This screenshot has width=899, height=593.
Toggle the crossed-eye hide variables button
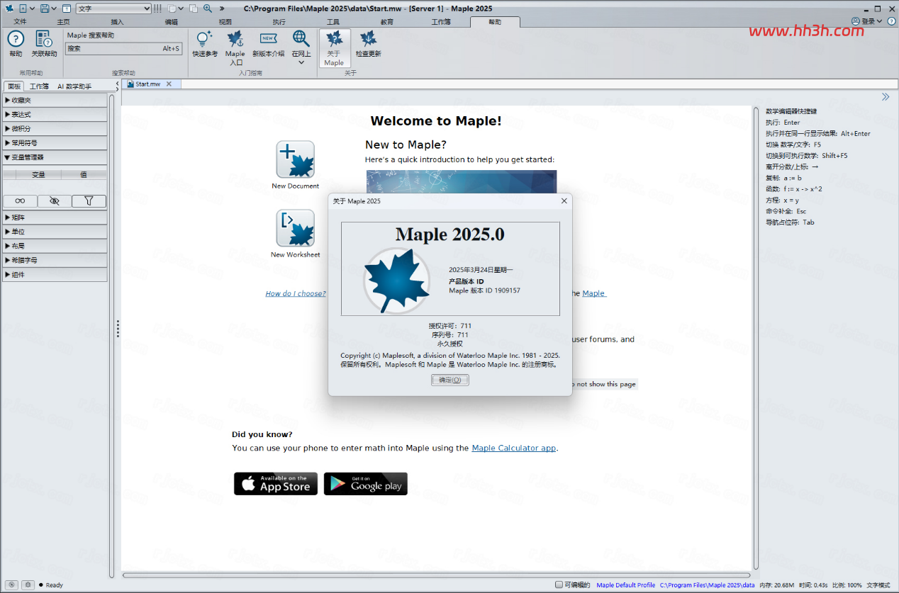(55, 201)
